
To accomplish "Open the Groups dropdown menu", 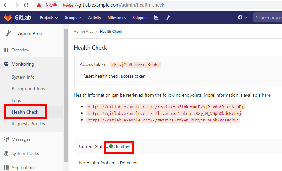I will [73, 18].
